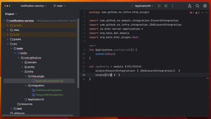The width and height of the screenshot is (211, 119).
Task: Open IDE settings gear icon
Action: tap(205, 6)
